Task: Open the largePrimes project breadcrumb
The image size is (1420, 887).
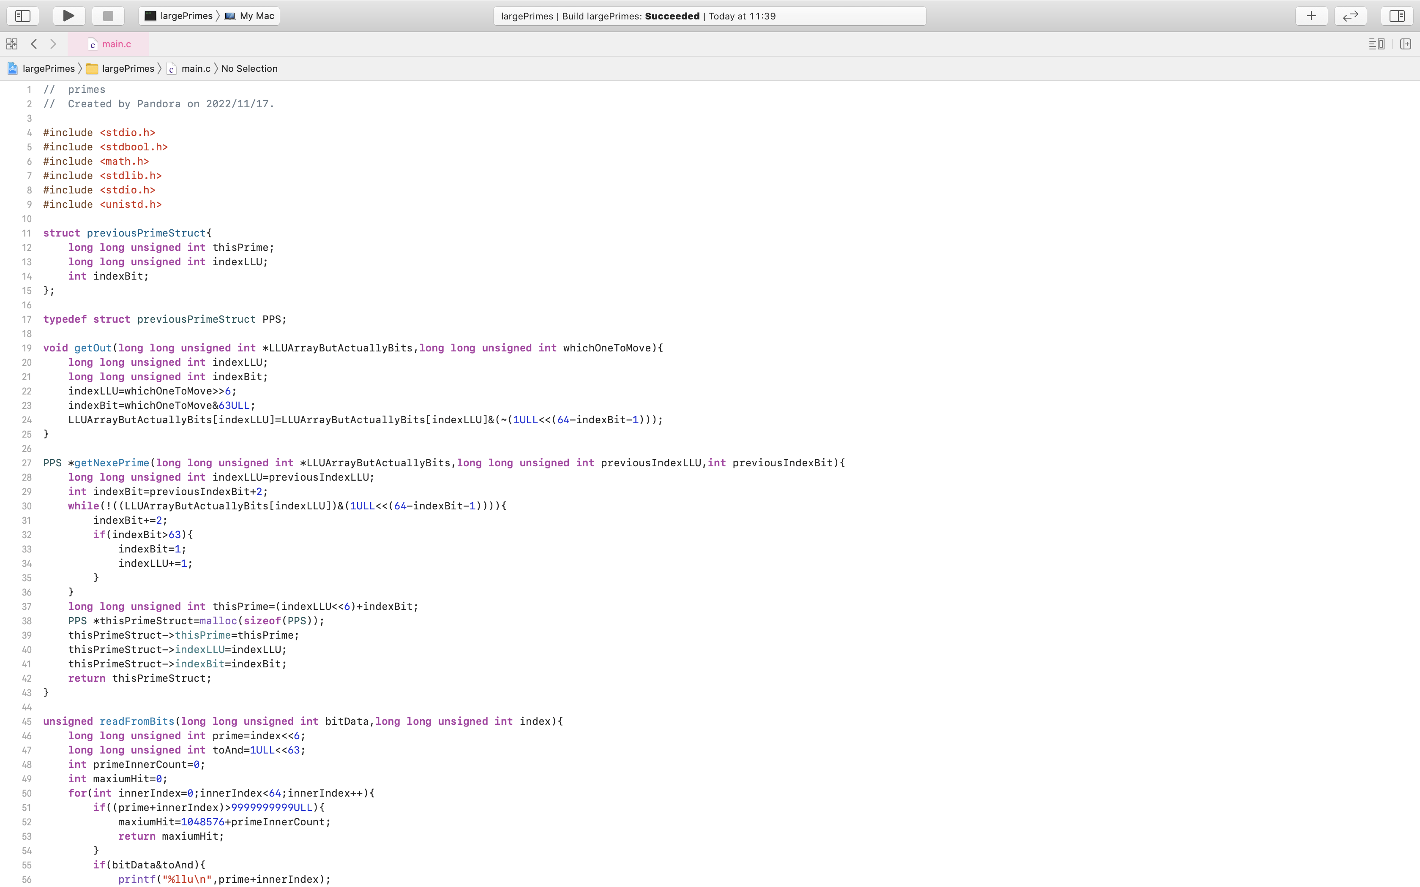Action: point(41,68)
